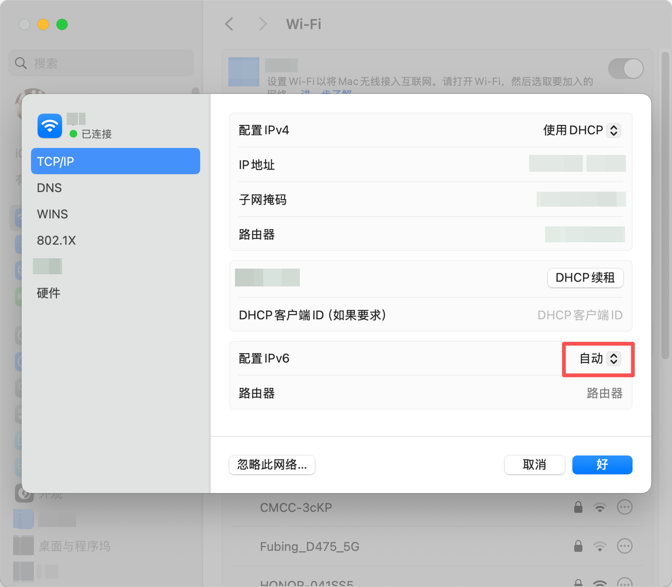Select the DNS tab

pyautogui.click(x=49, y=188)
